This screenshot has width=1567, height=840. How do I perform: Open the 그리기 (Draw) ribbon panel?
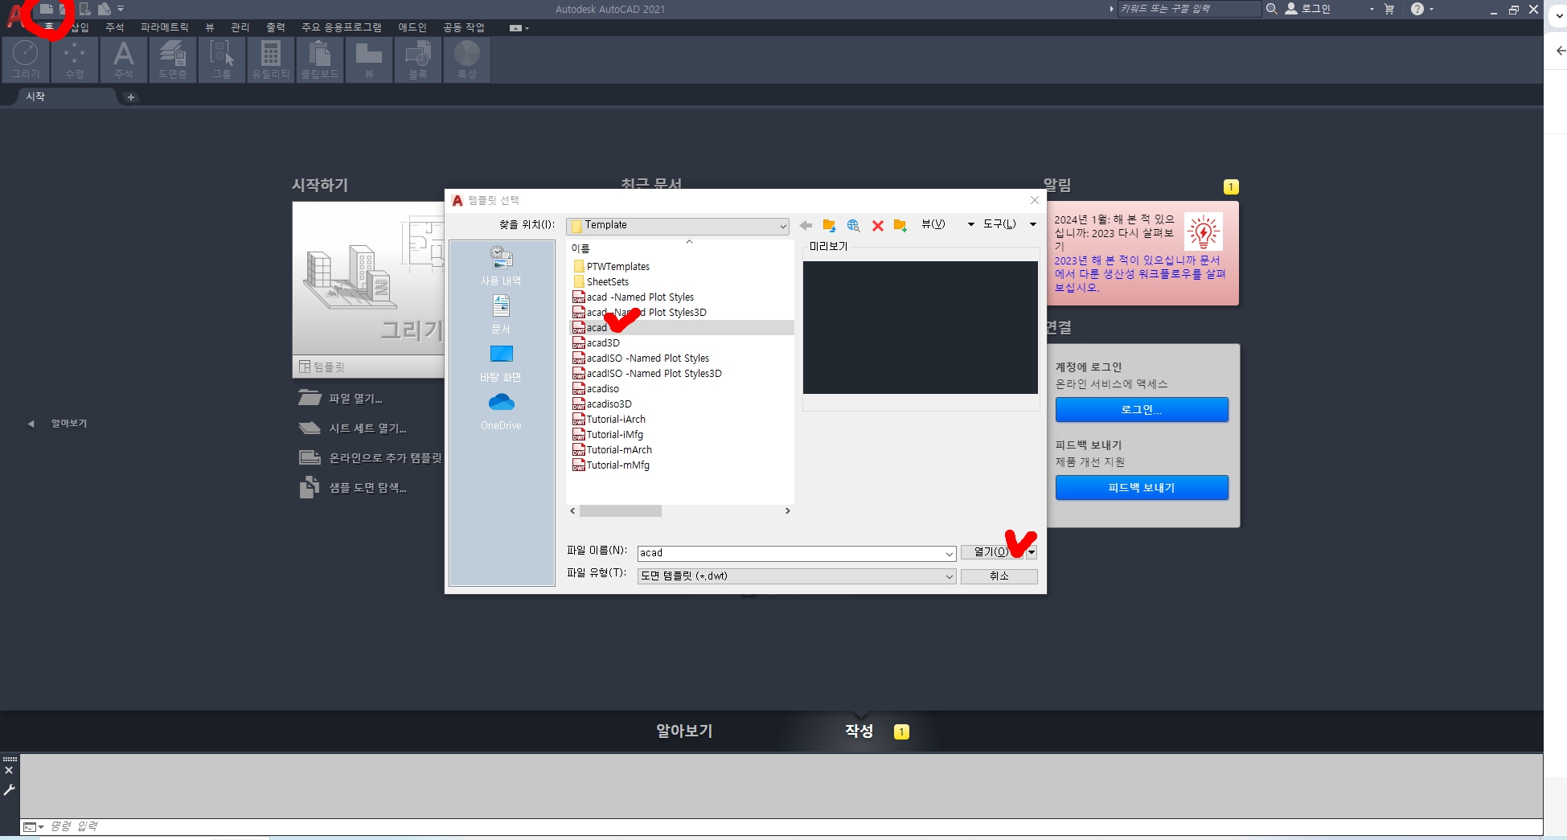pos(26,59)
